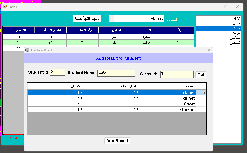Focus the Class id input field
The height and width of the screenshot is (153, 247).
[x=177, y=74]
